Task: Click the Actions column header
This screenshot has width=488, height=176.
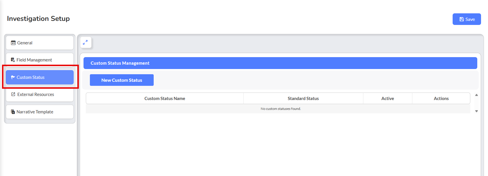Action: click(x=441, y=99)
